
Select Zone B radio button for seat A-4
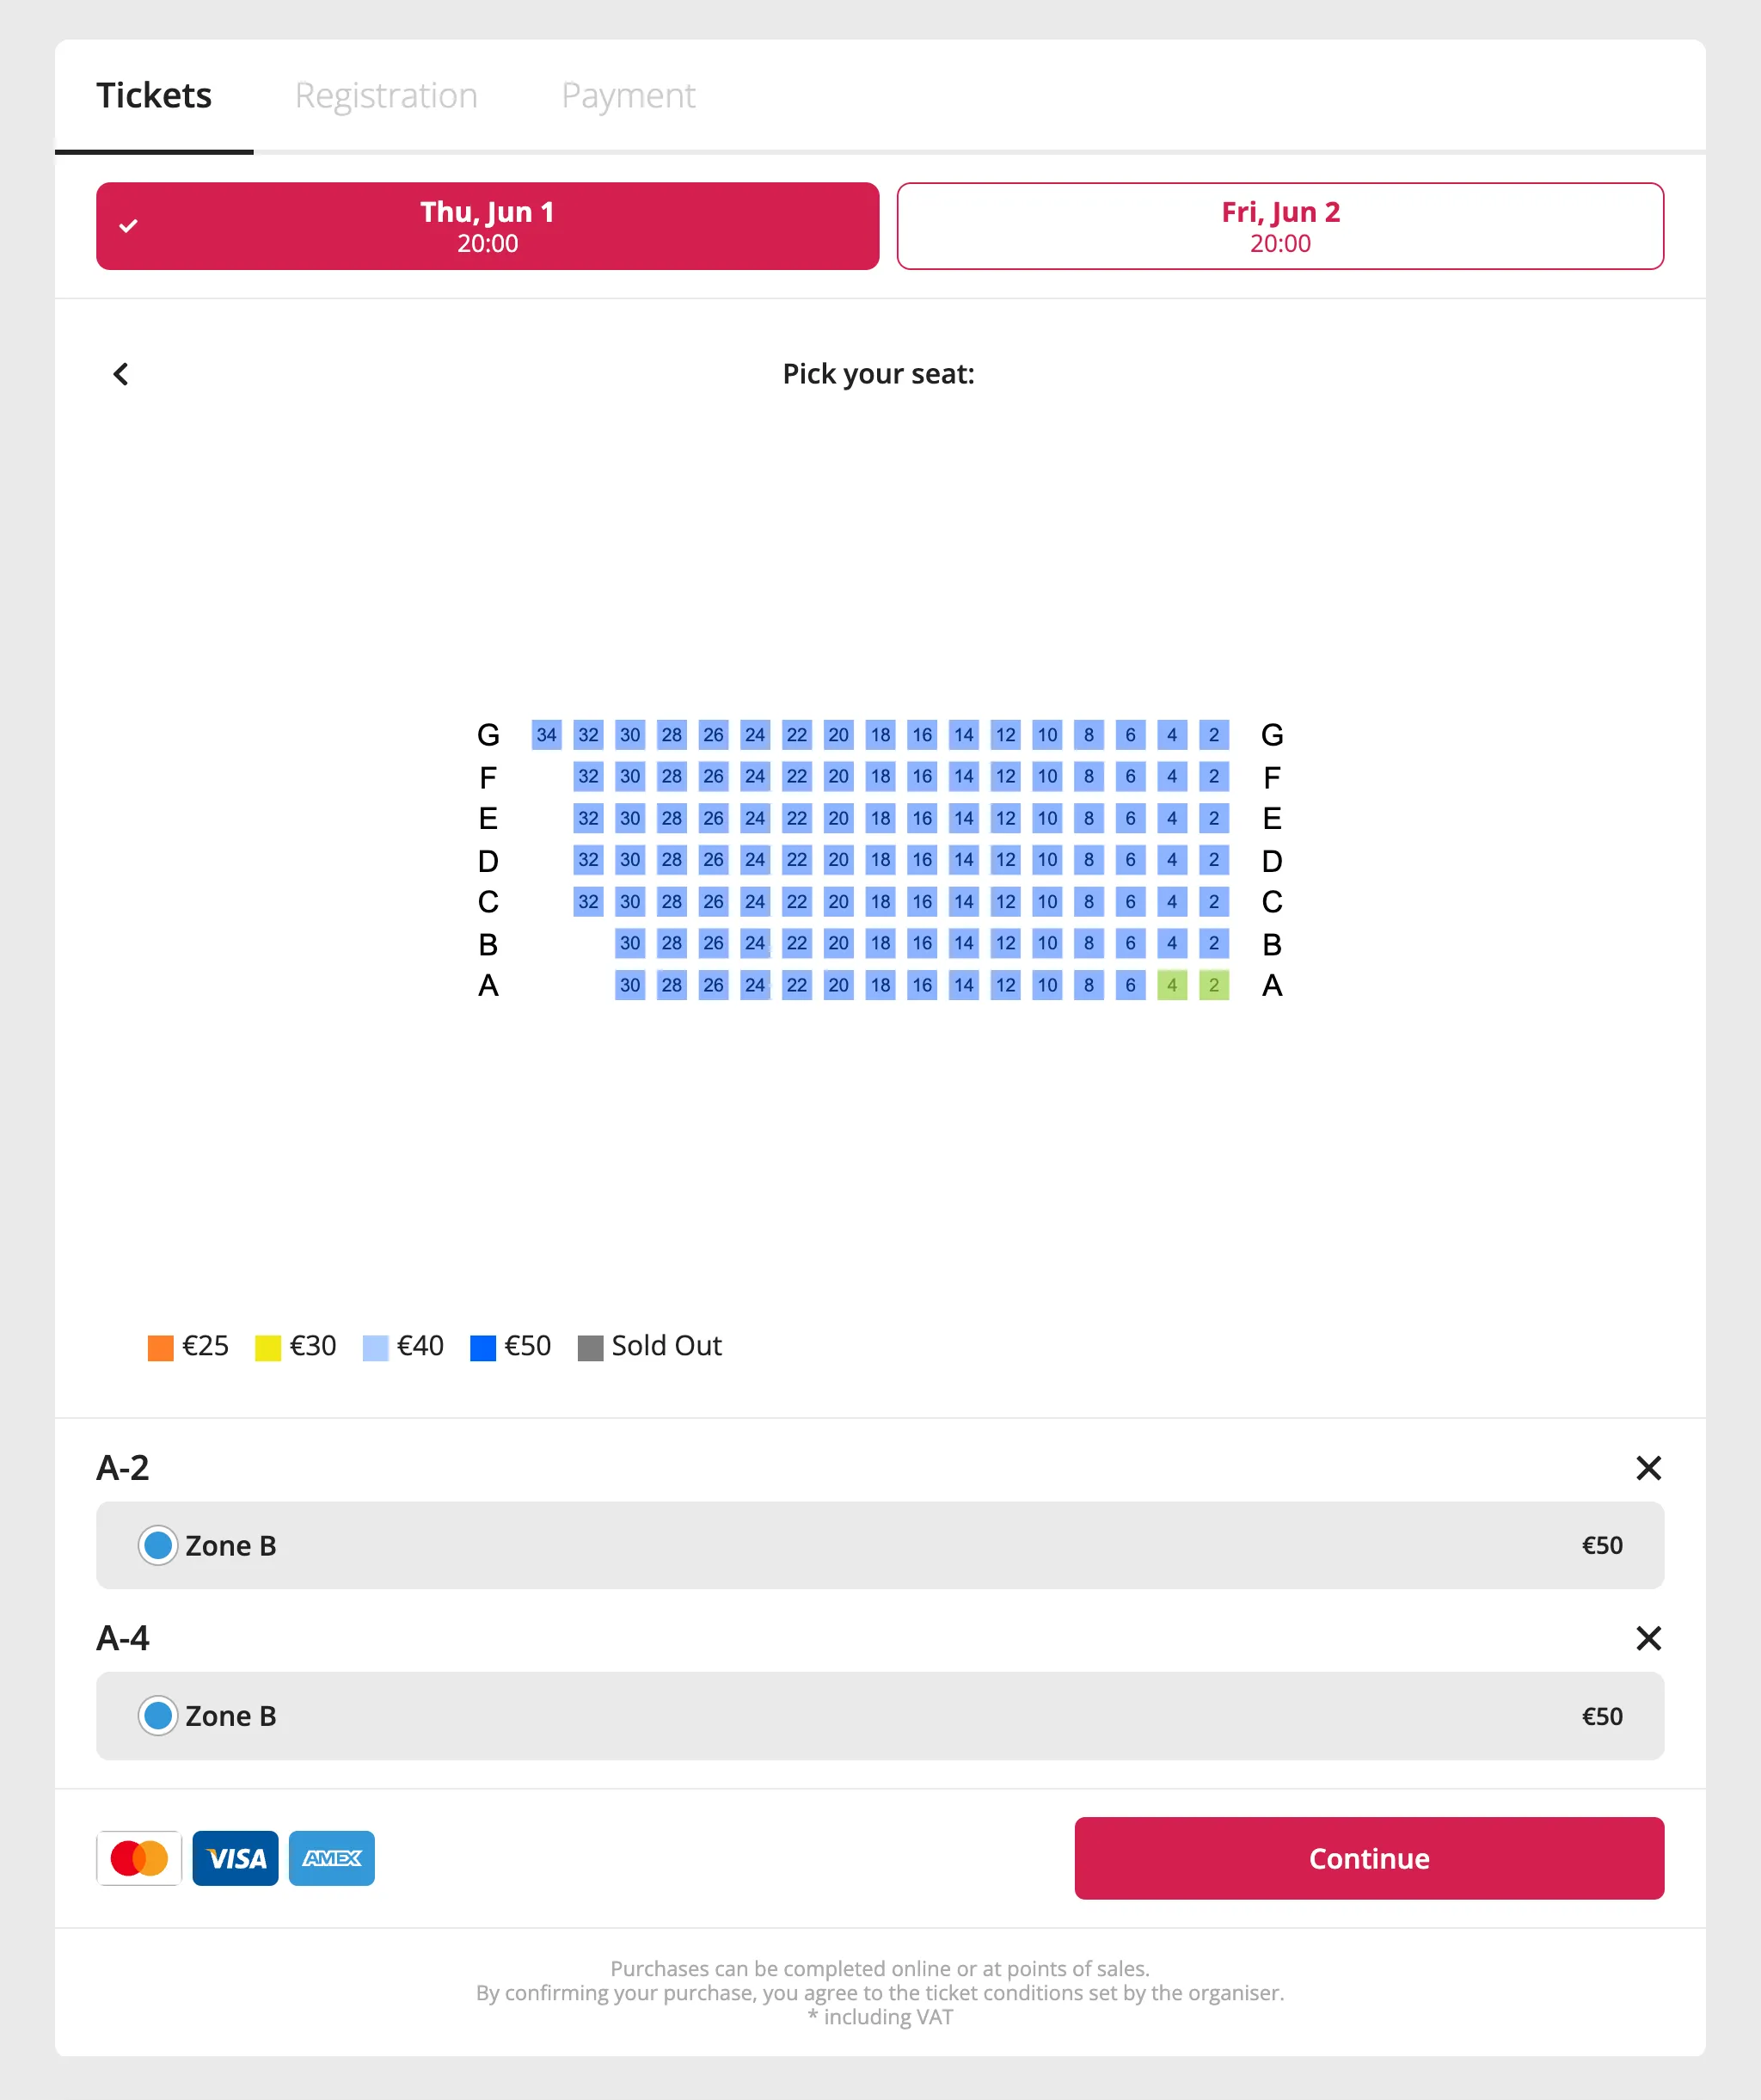tap(158, 1716)
